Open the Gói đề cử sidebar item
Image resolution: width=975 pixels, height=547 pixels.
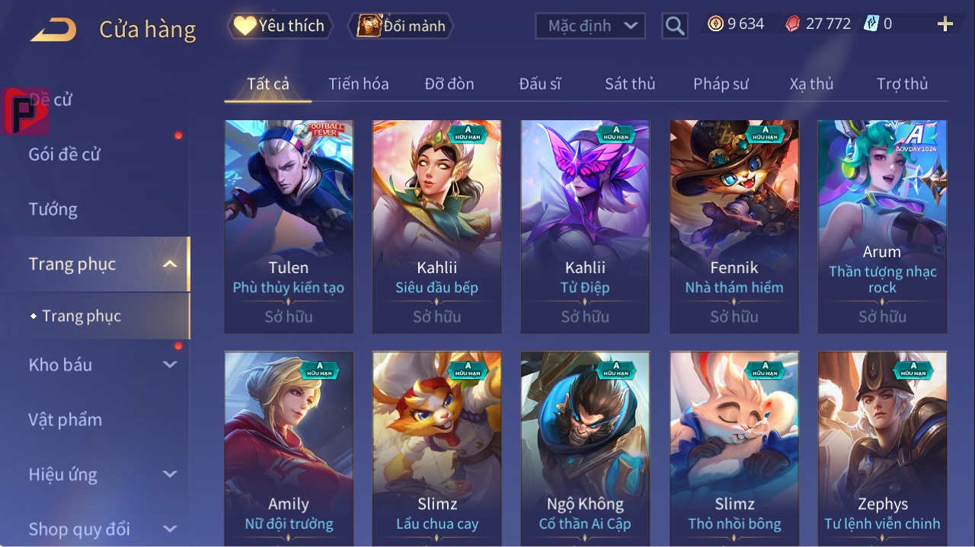tap(65, 154)
